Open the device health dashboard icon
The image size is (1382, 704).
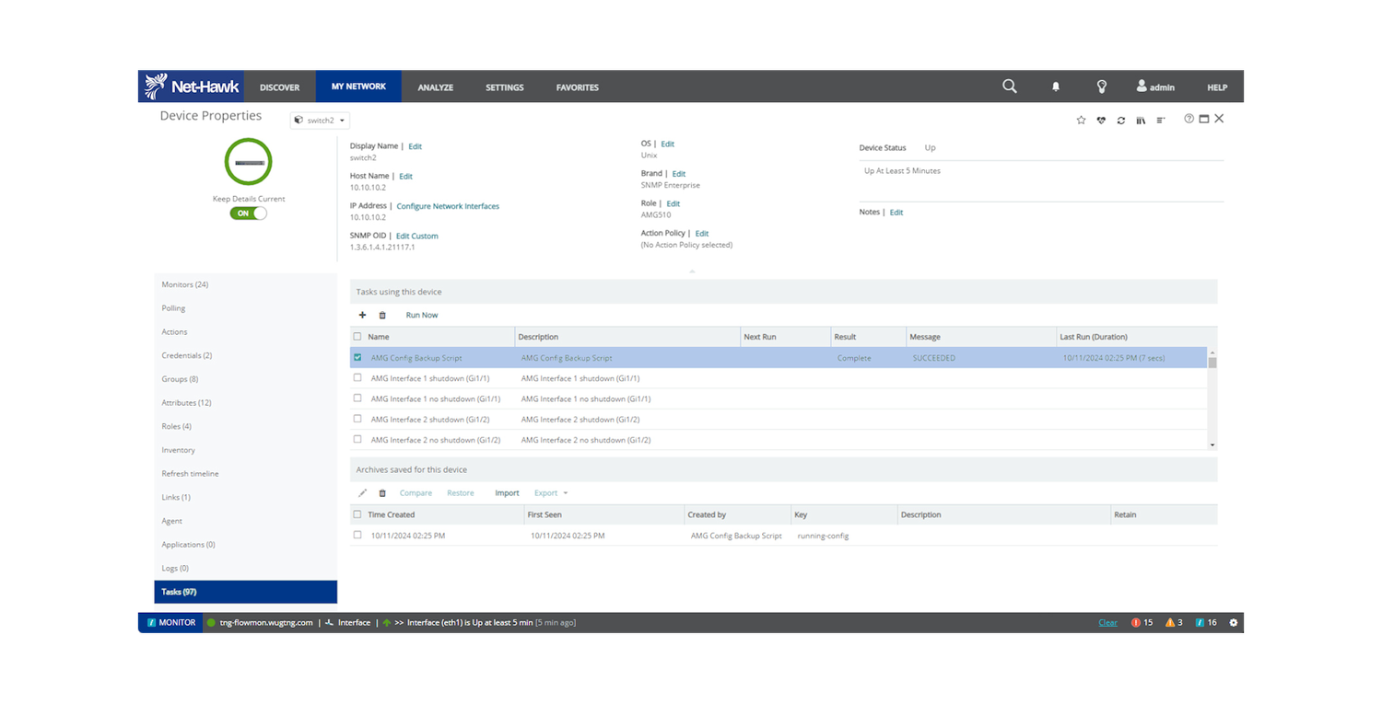coord(1101,120)
